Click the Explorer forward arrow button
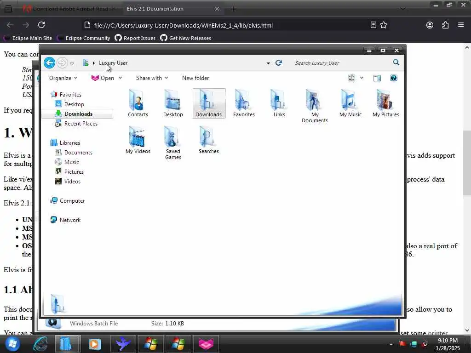The height and width of the screenshot is (353, 471). 62,63
